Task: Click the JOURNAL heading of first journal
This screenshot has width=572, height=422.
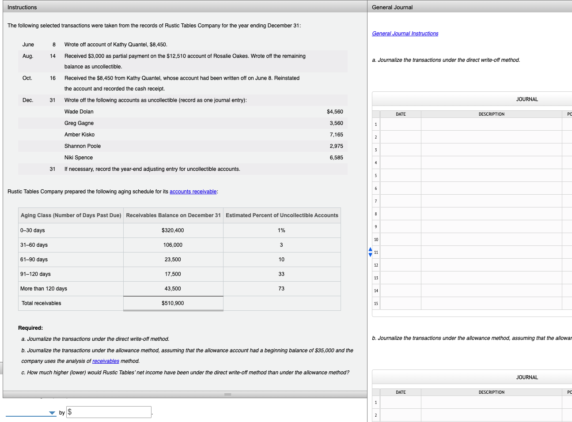Action: click(527, 99)
